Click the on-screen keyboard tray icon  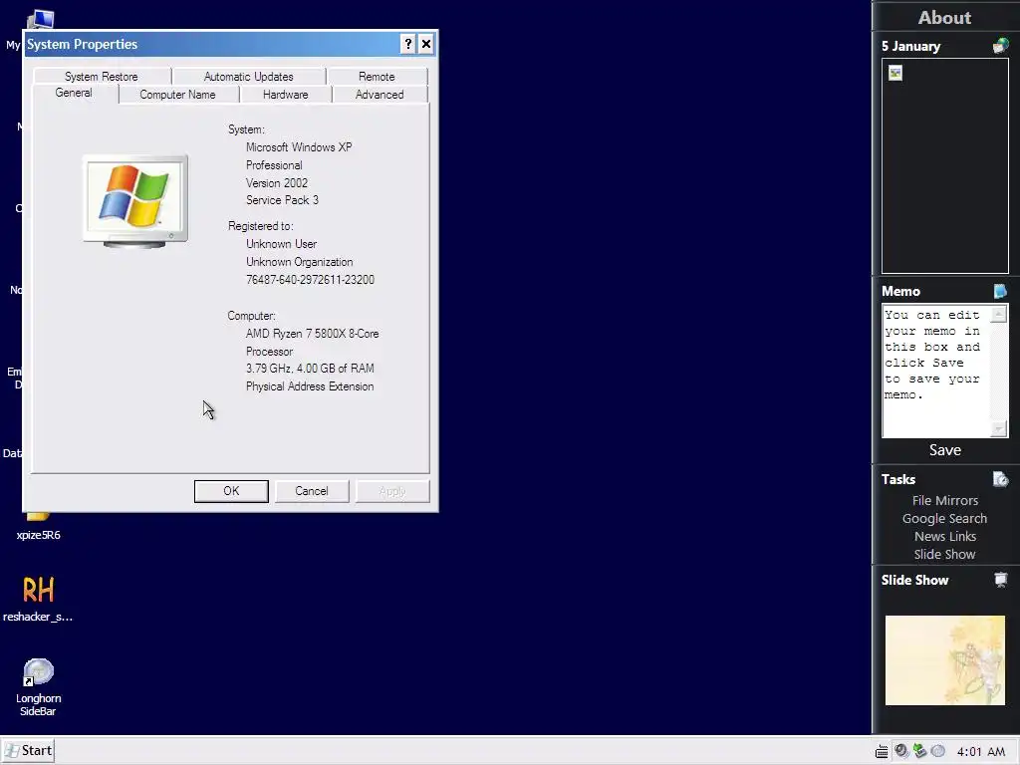pyautogui.click(x=882, y=751)
